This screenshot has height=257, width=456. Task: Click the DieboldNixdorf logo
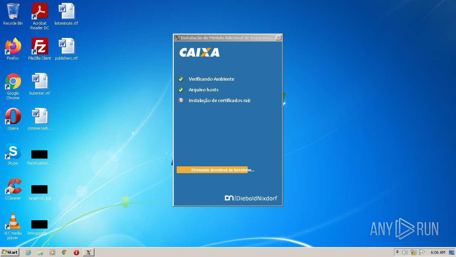[x=251, y=198]
